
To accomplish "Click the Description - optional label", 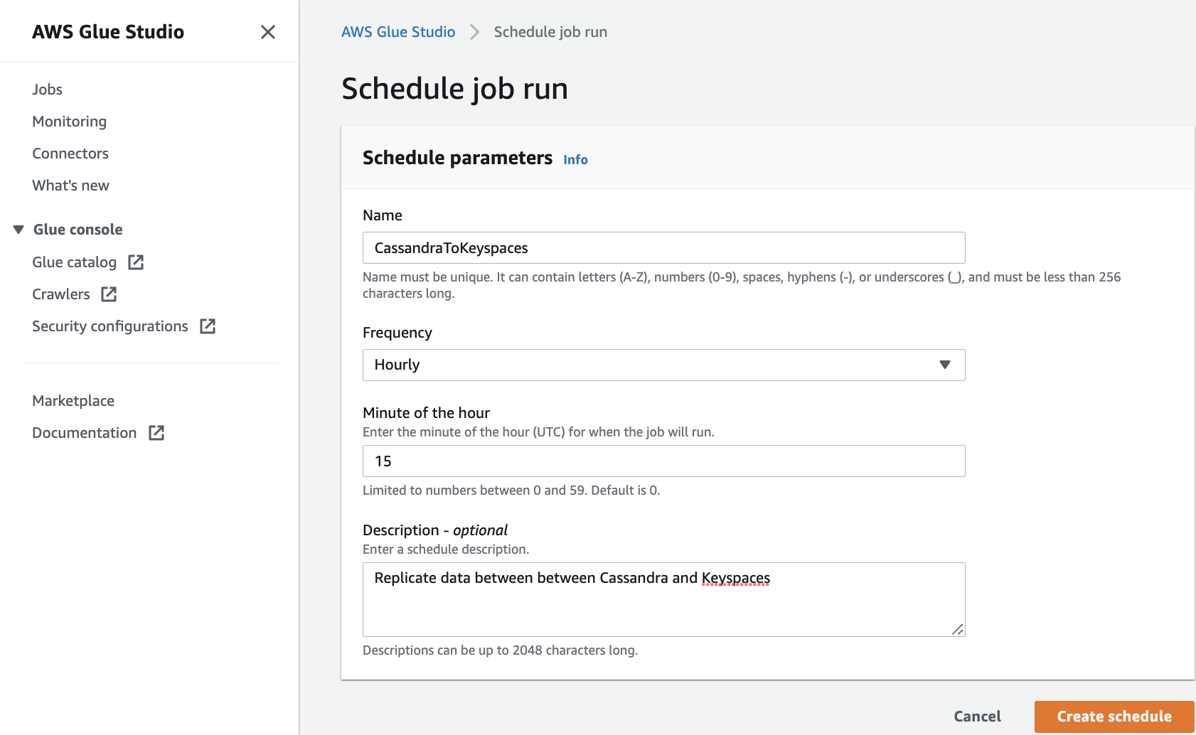I will point(435,530).
